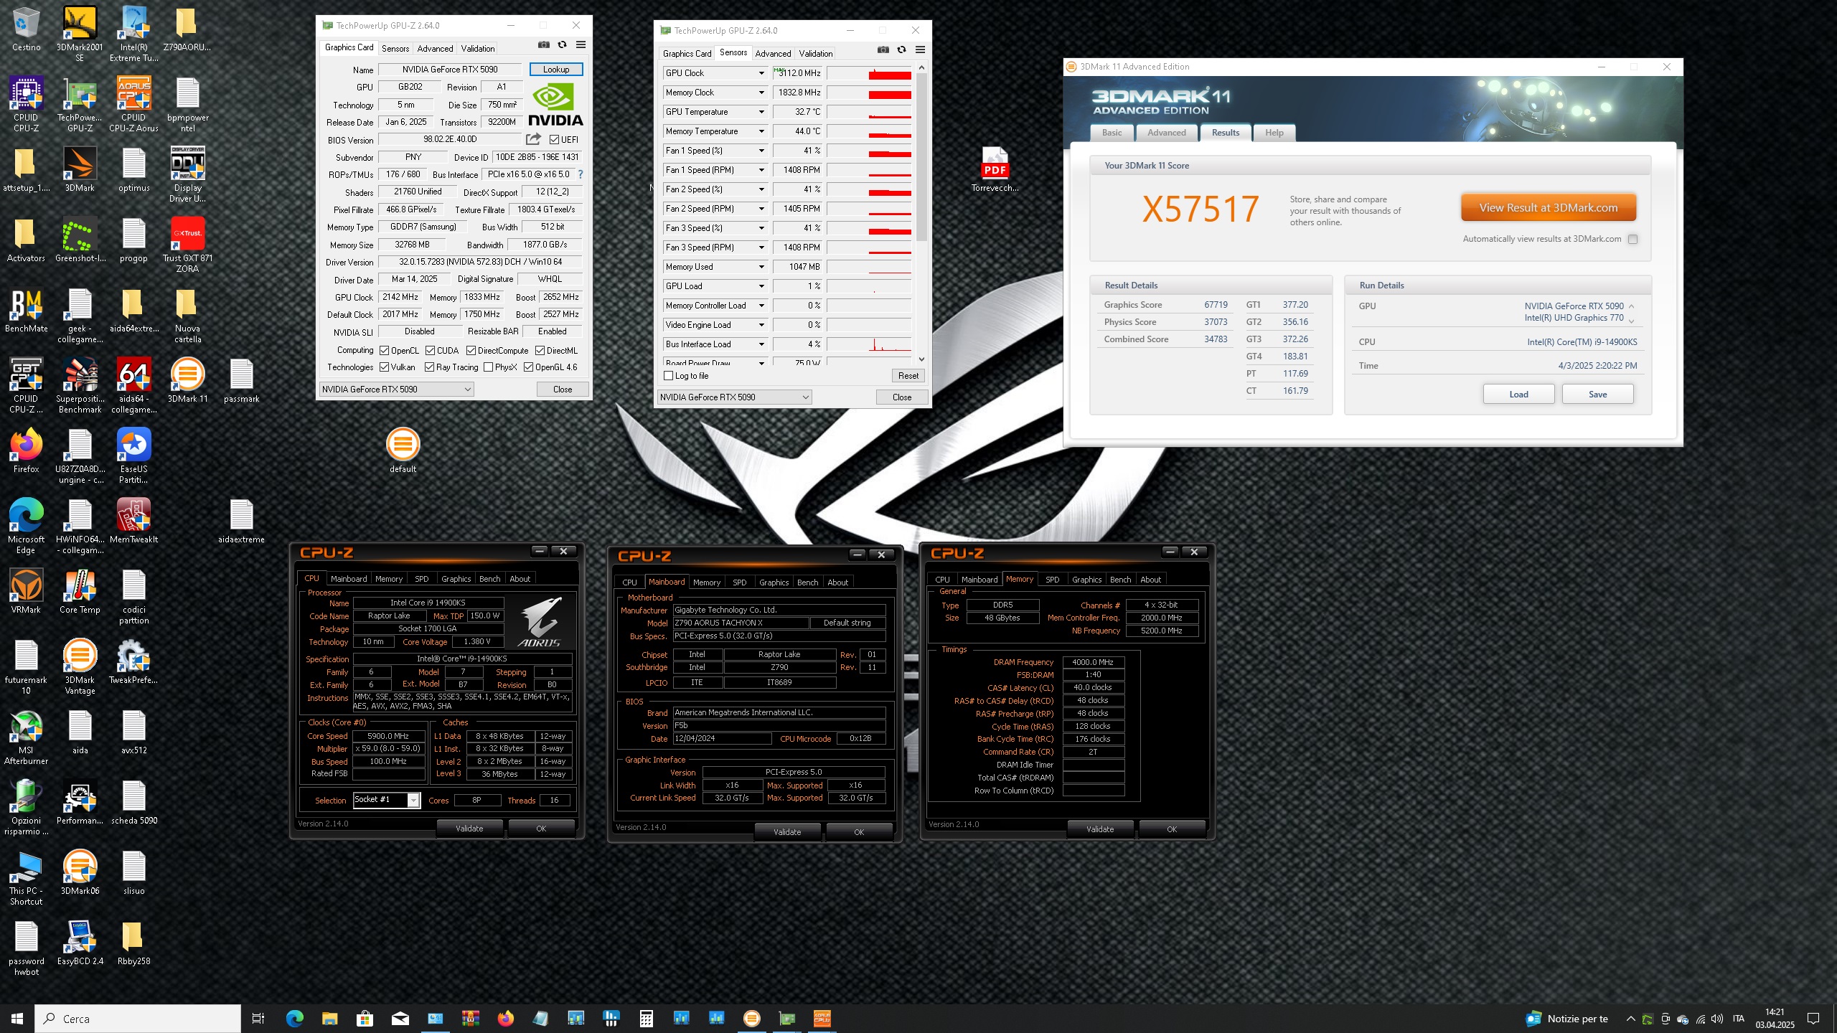Open the hamburger menu in GPU-Z Graphics Card window
Viewport: 1837px width, 1033px height.
click(581, 45)
